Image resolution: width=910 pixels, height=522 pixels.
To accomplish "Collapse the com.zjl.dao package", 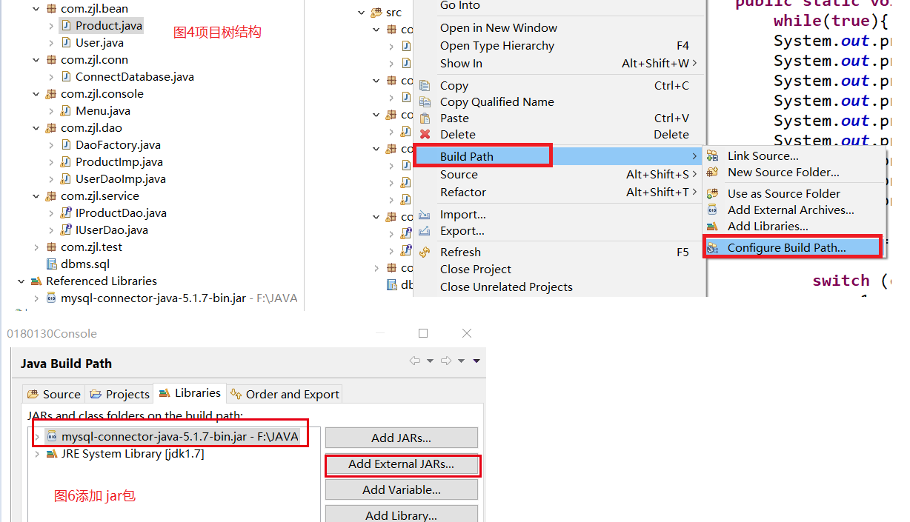I will tap(36, 128).
